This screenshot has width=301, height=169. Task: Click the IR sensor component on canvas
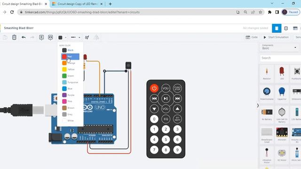pyautogui.click(x=128, y=65)
